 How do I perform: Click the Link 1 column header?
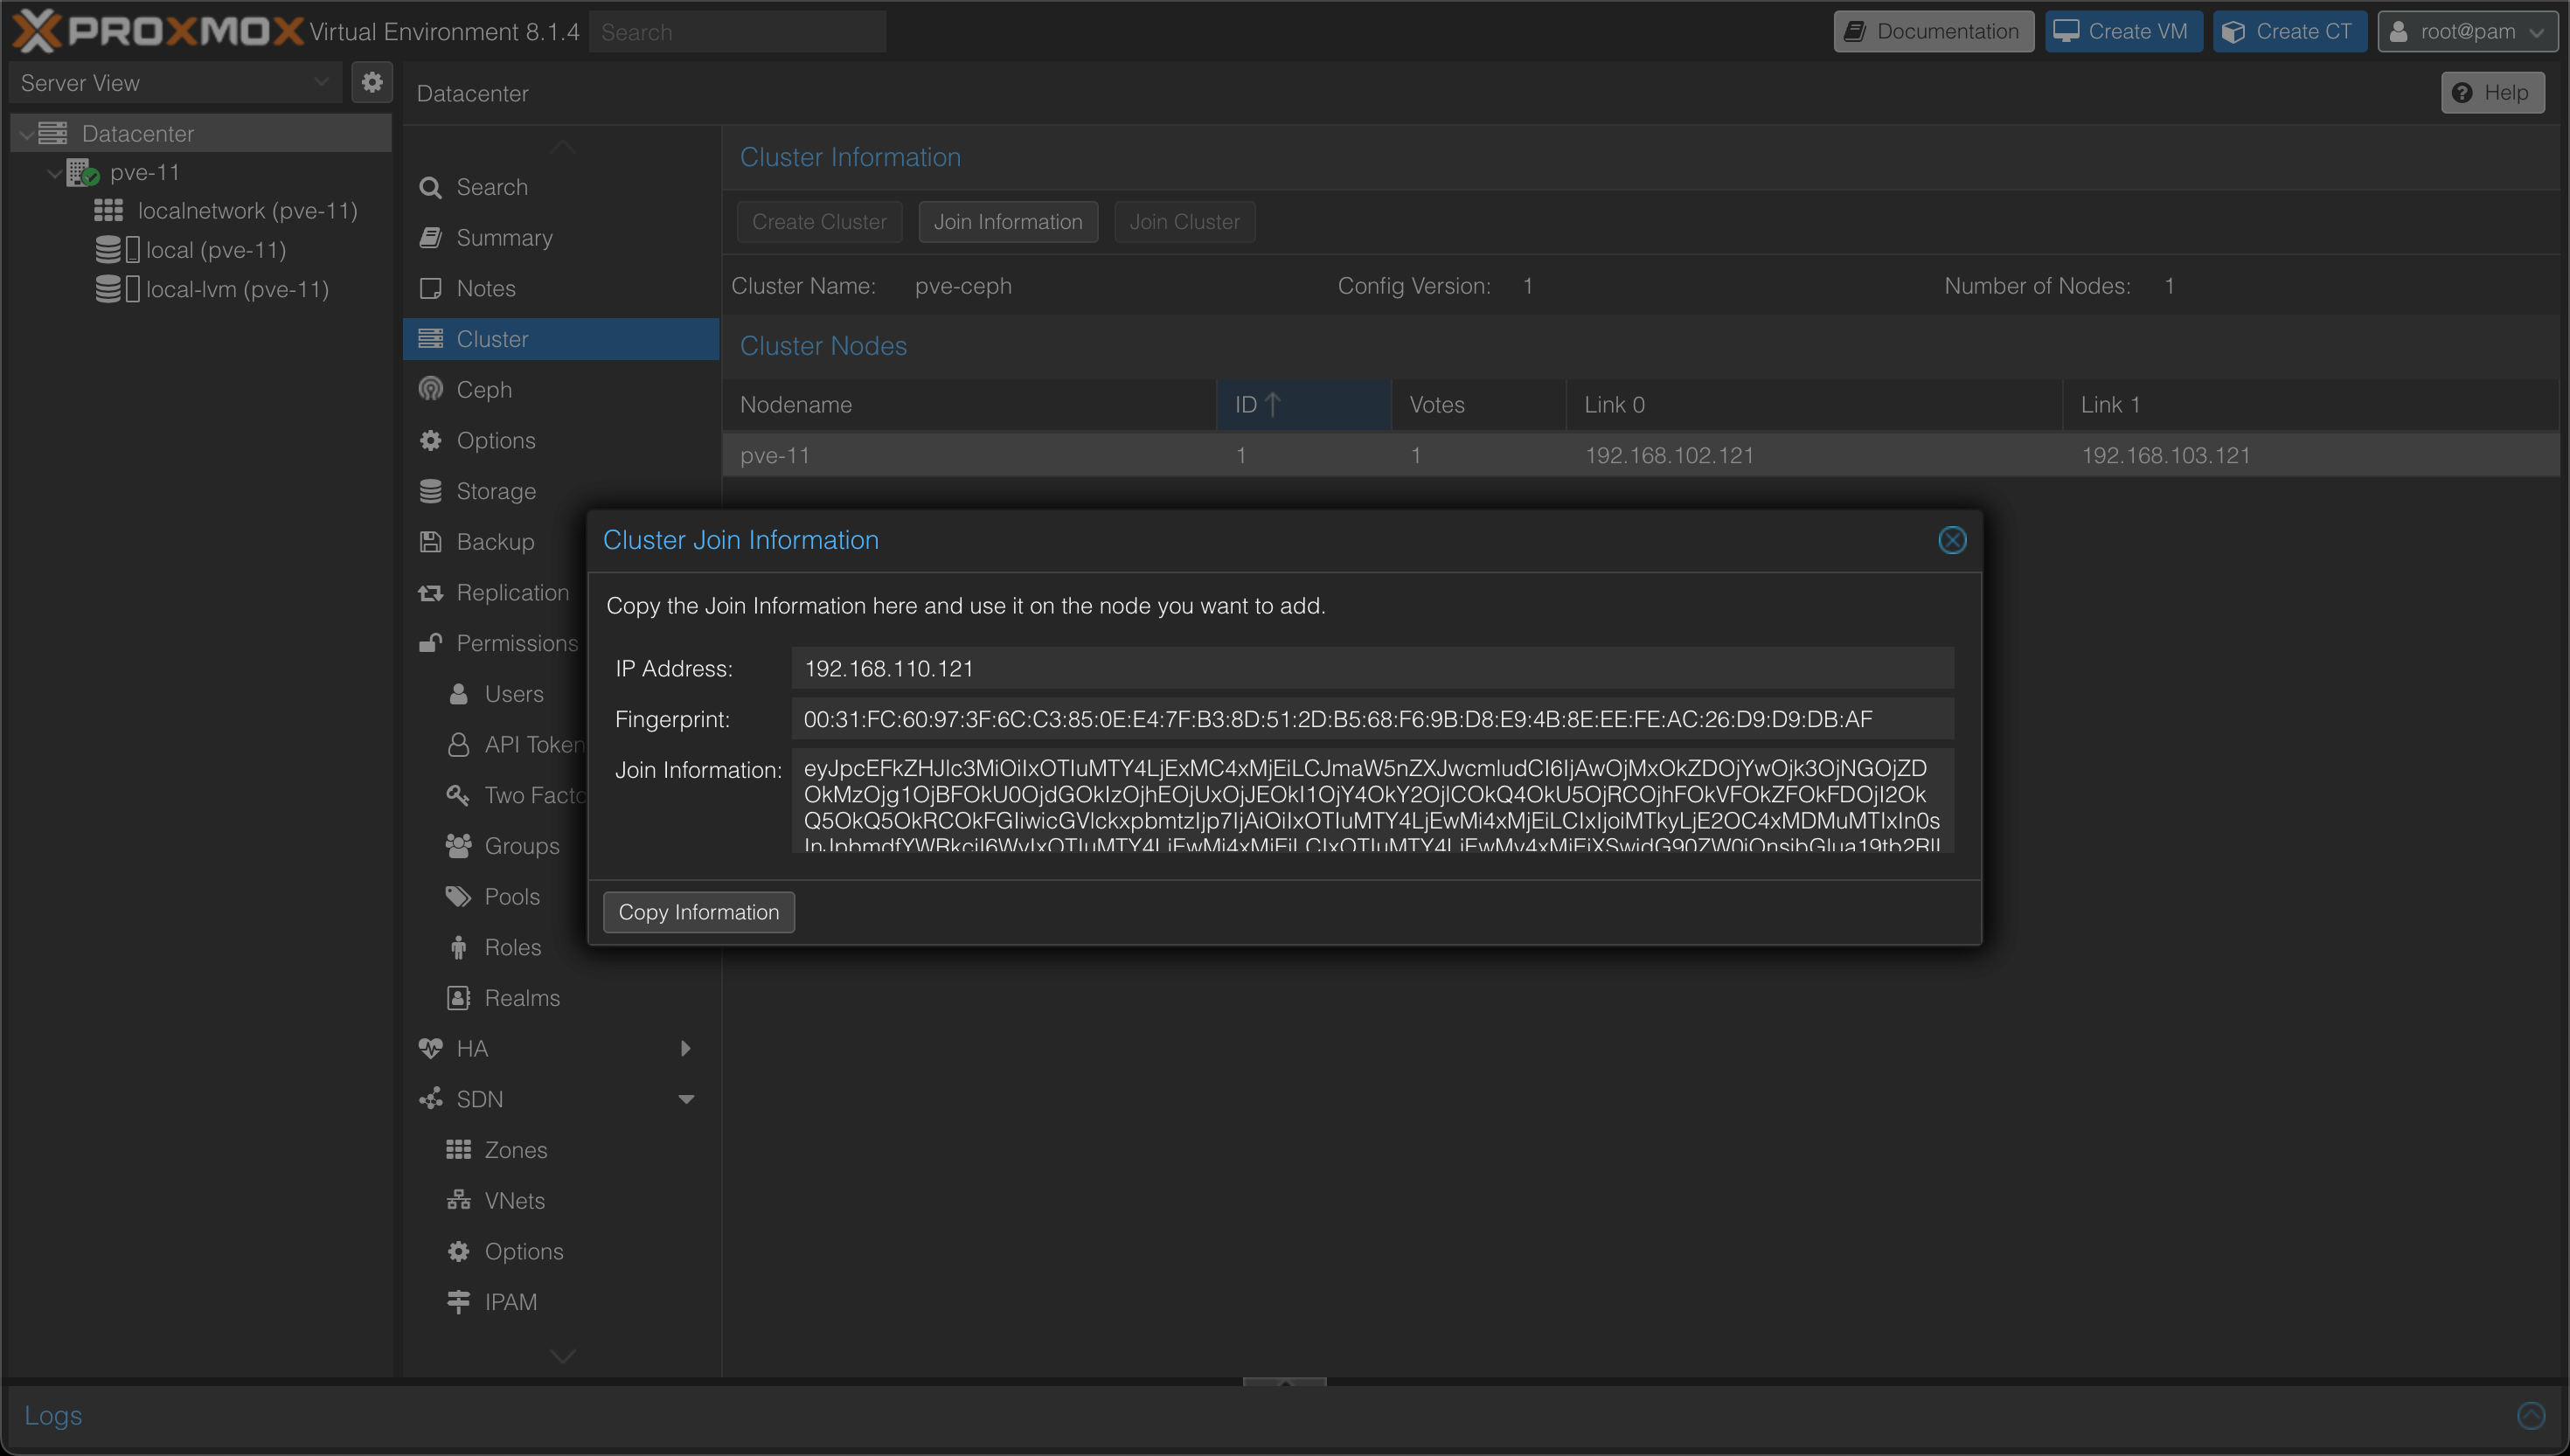pos(2310,405)
